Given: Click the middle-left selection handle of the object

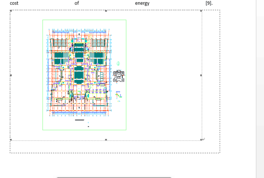Looking at the screenshot, I should pos(11,75).
